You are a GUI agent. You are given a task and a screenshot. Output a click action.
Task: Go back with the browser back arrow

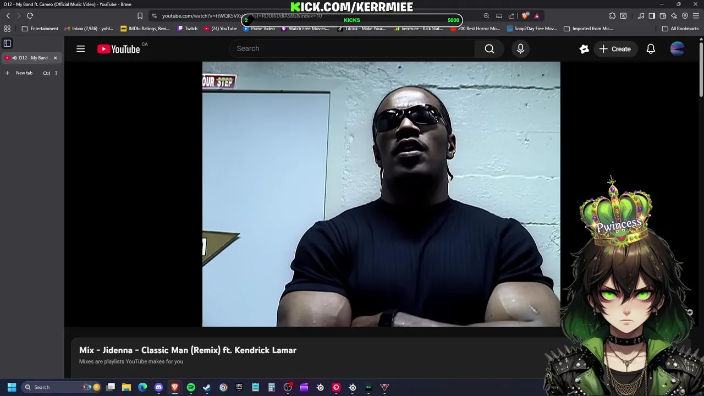8,16
